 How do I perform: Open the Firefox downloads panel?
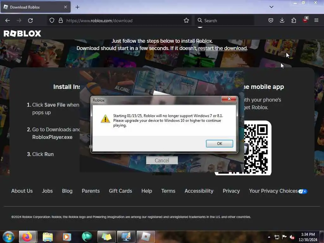[x=282, y=20]
